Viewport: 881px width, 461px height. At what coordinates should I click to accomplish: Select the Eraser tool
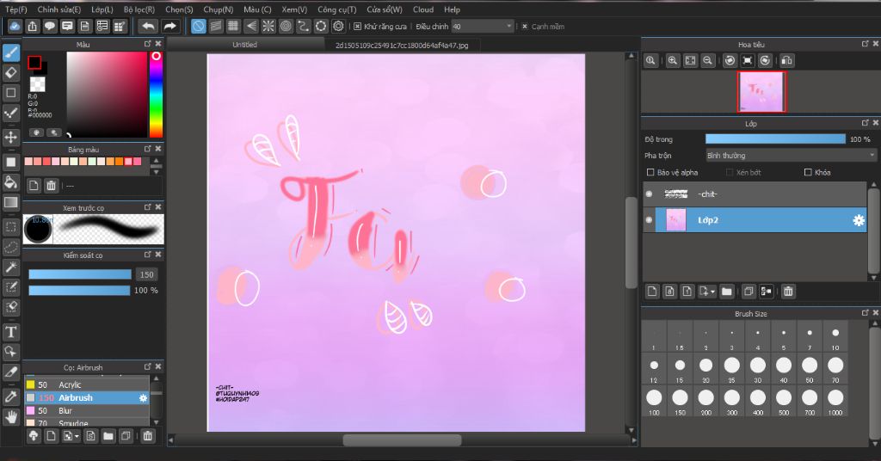(x=10, y=72)
